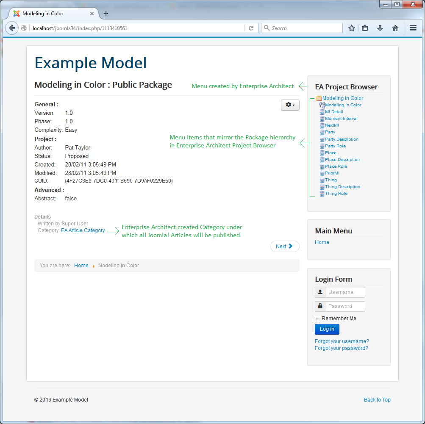The height and width of the screenshot is (424, 425).
Task: Enable the Remember Me checkbox
Action: [x=317, y=319]
